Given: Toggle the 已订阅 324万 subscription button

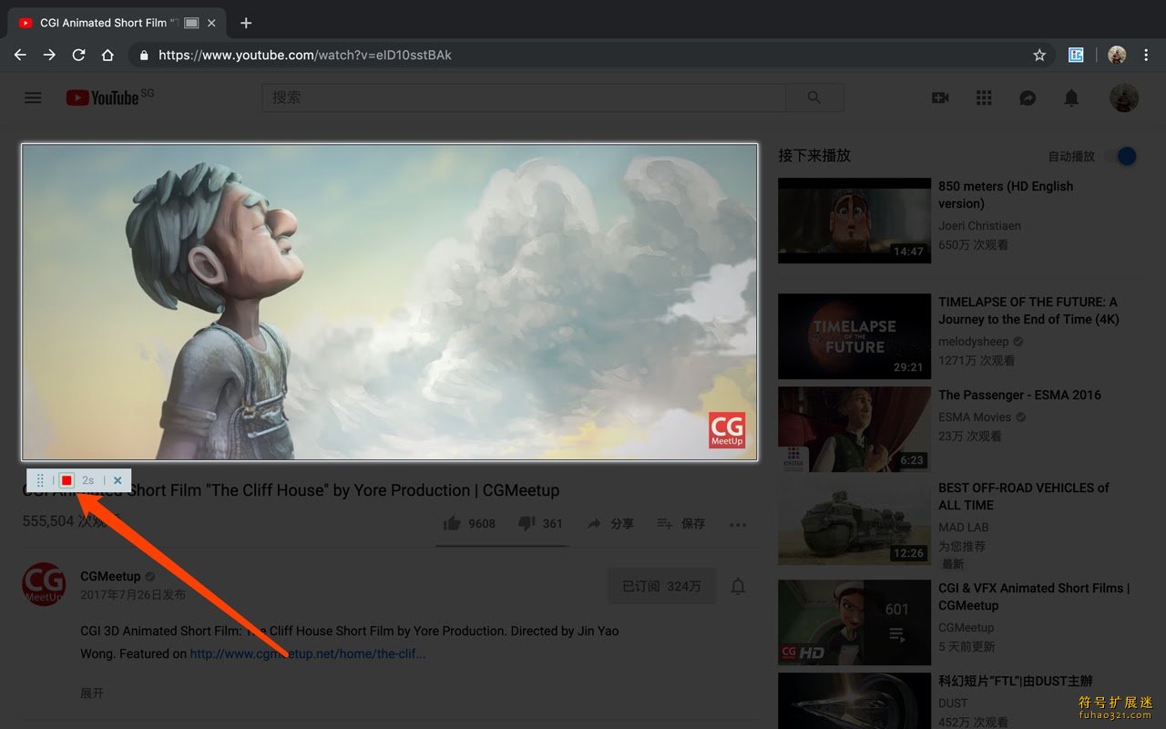Looking at the screenshot, I should click(661, 586).
